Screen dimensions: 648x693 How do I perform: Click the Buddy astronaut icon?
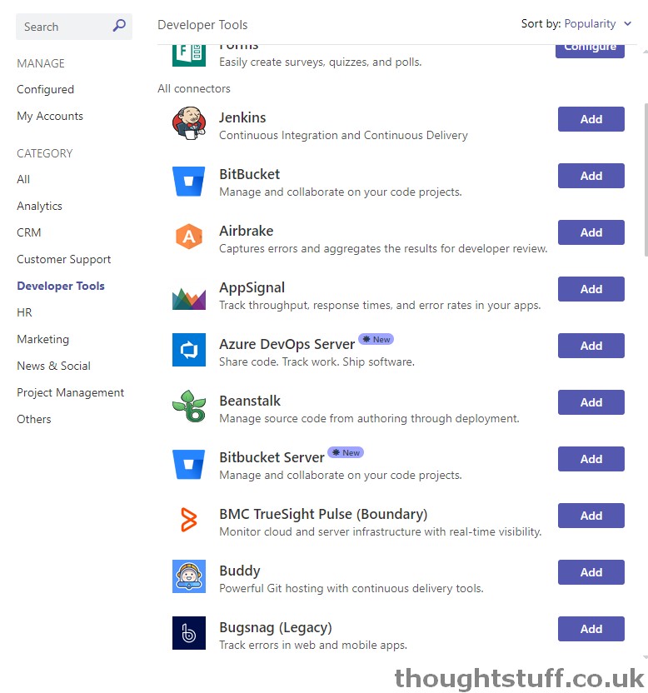click(x=189, y=576)
